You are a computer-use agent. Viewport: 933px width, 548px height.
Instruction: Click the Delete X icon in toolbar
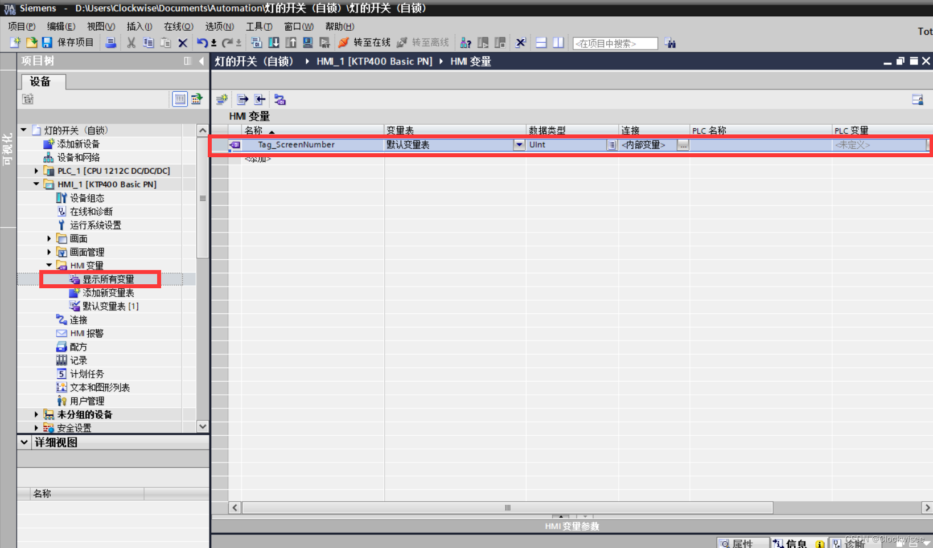point(183,43)
